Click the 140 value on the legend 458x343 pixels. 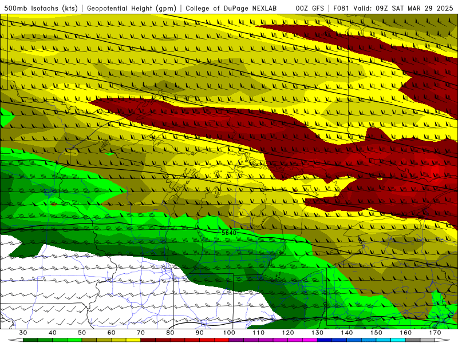point(347,333)
